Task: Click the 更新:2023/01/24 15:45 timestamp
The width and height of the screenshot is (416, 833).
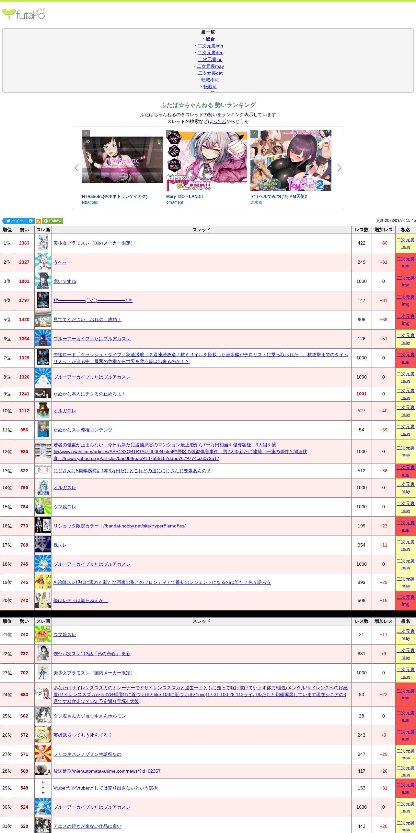Action: tap(396, 221)
